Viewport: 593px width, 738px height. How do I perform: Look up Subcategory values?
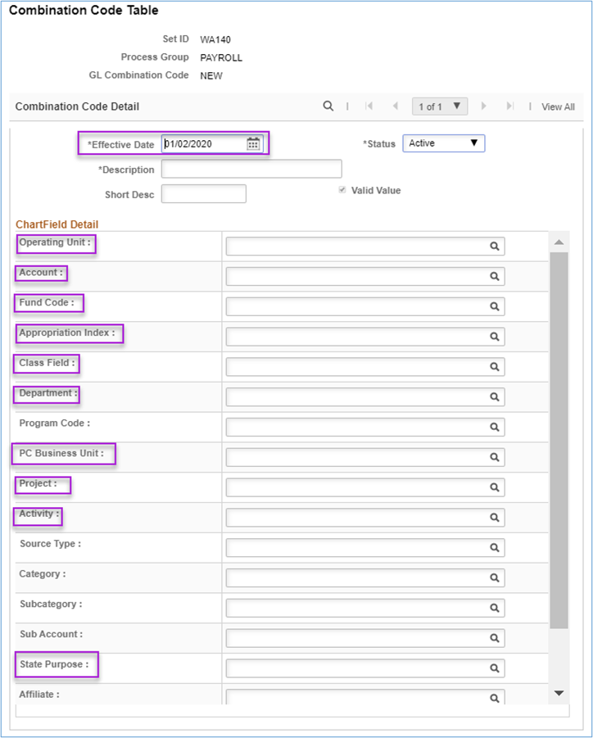click(x=494, y=608)
